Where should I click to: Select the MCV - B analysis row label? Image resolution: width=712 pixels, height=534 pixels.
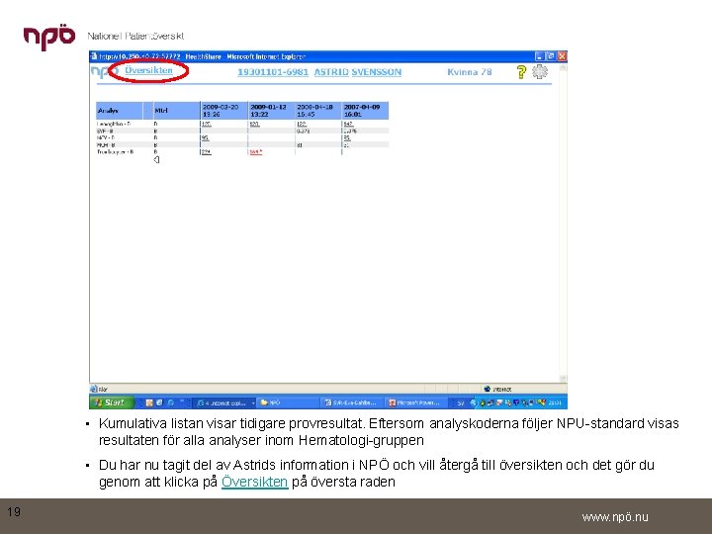click(x=106, y=137)
